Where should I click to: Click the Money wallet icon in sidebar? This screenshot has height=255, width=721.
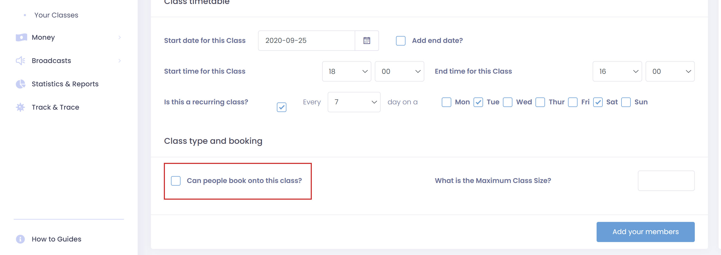21,38
